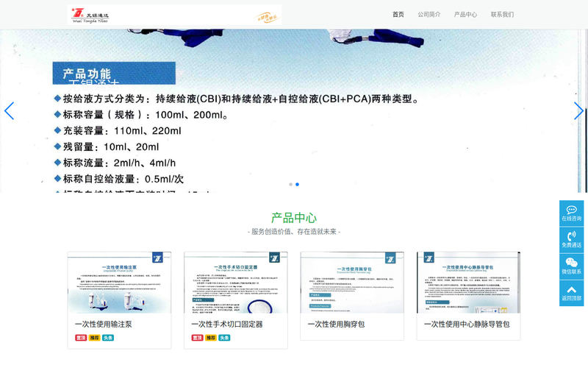Viewport: 588px width, 368px height.
Task: Click the 手术切口固定器 brochure thumbnail
Action: click(236, 283)
